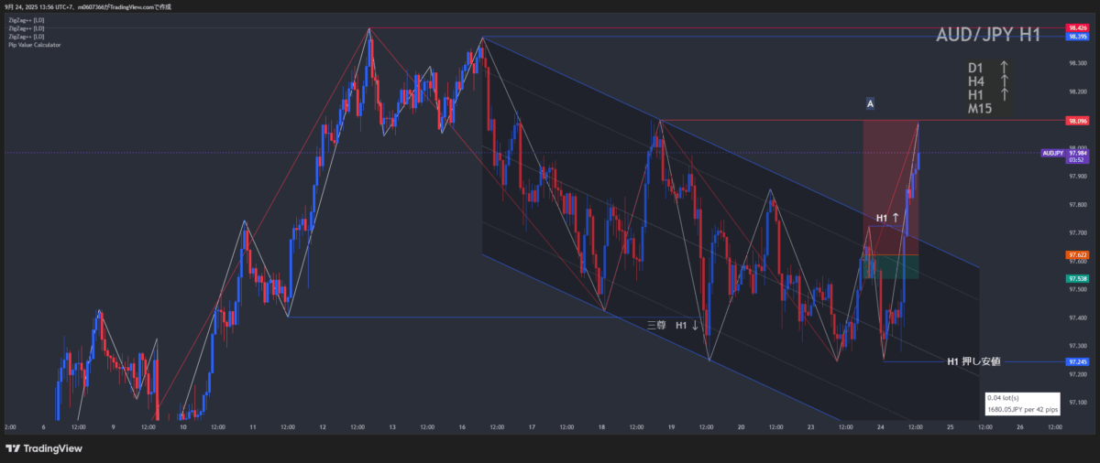Select the red 98.096 price label
Screen dimensions: 1100x463
[x=1077, y=121]
